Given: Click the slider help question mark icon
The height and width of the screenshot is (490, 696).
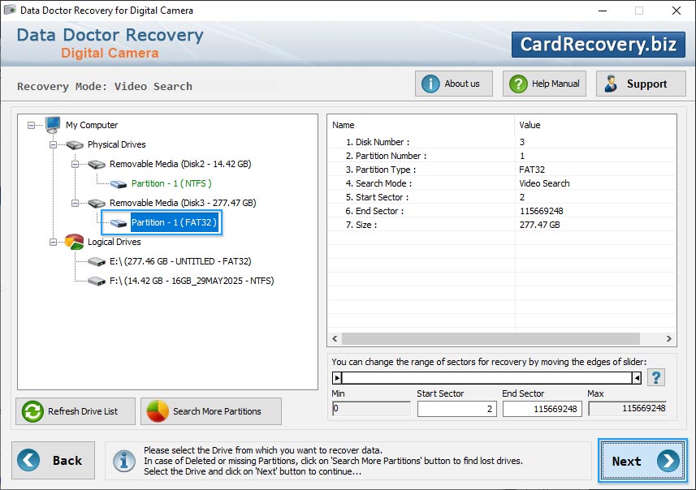Looking at the screenshot, I should coord(656,378).
